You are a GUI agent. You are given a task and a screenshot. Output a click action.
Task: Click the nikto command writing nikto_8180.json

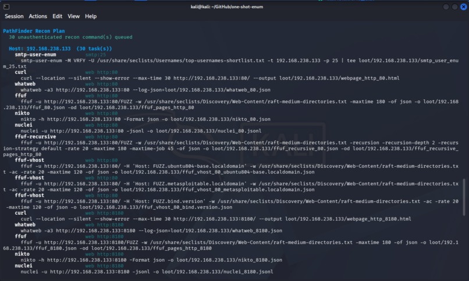(x=151, y=260)
